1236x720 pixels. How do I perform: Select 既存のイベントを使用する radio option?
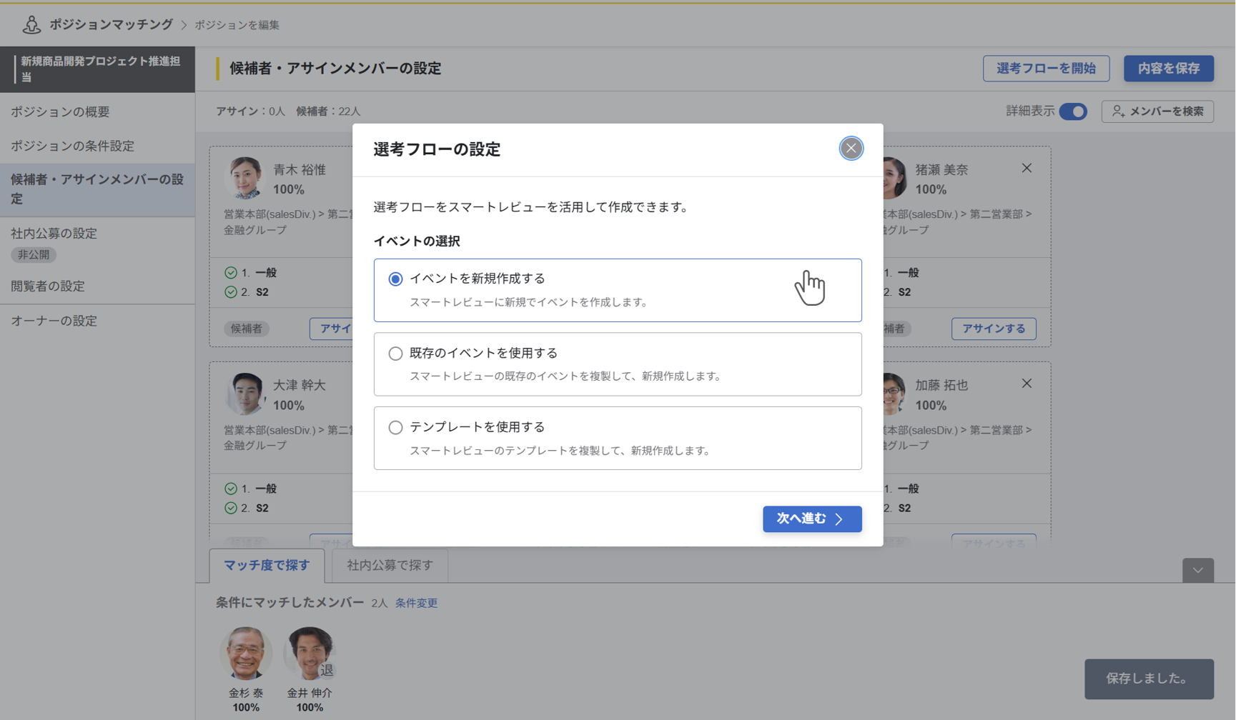395,354
